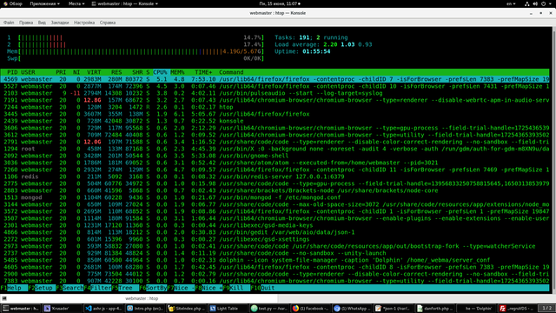The height and width of the screenshot is (313, 556).
Task: Click F2 Setup in htop footer
Action: [42, 288]
